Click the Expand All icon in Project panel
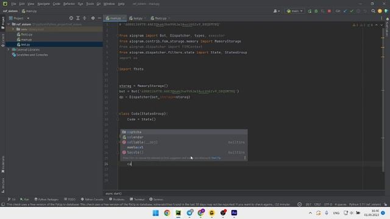Viewport: 390px width, 219px height. [78, 18]
